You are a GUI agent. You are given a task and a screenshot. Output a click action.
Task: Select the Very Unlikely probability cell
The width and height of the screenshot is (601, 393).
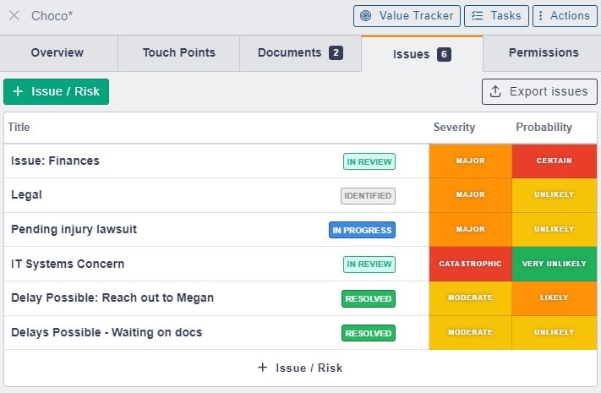(x=554, y=264)
